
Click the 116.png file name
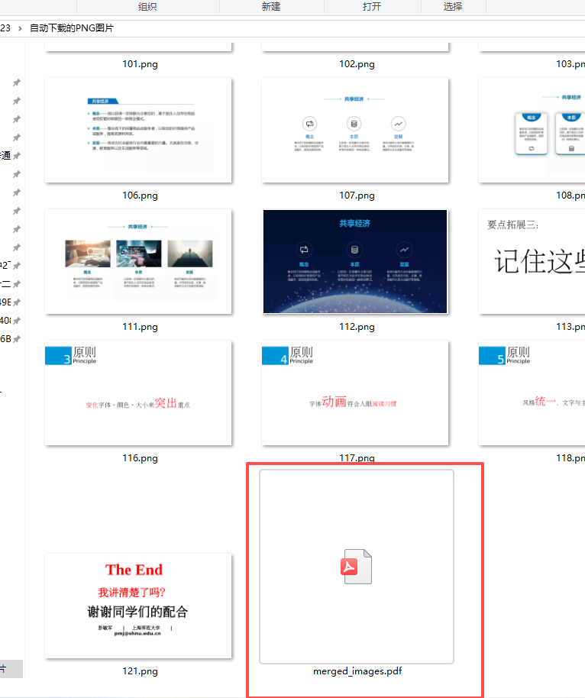140,458
